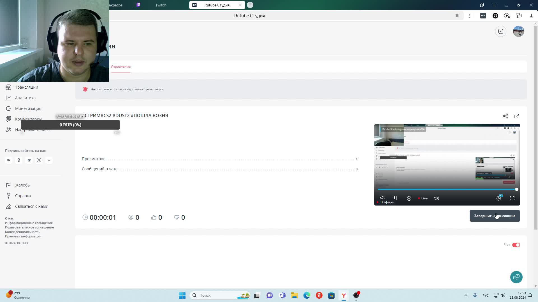Switch to the Twitch browser tab
Screen dimensions: 538x302
tap(161, 5)
